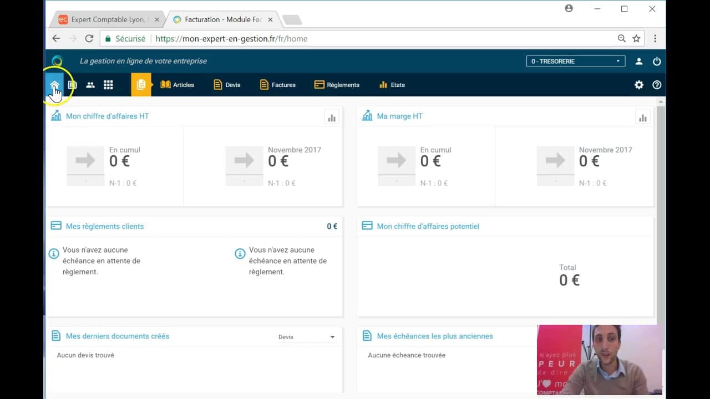Expand the Devis document type selector
710x399 pixels.
click(x=307, y=336)
